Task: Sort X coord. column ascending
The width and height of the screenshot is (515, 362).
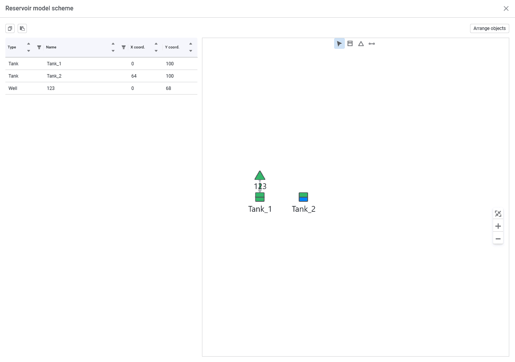Action: click(156, 44)
